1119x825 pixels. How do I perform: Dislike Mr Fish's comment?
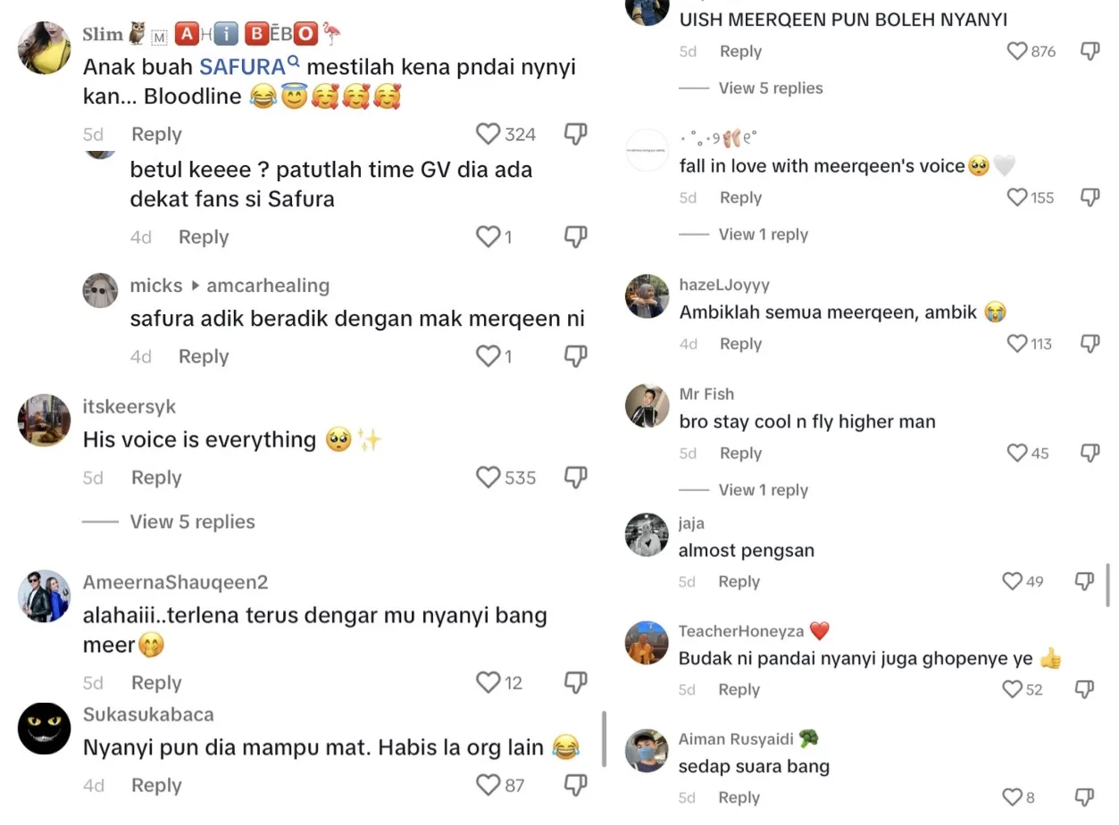click(1090, 454)
